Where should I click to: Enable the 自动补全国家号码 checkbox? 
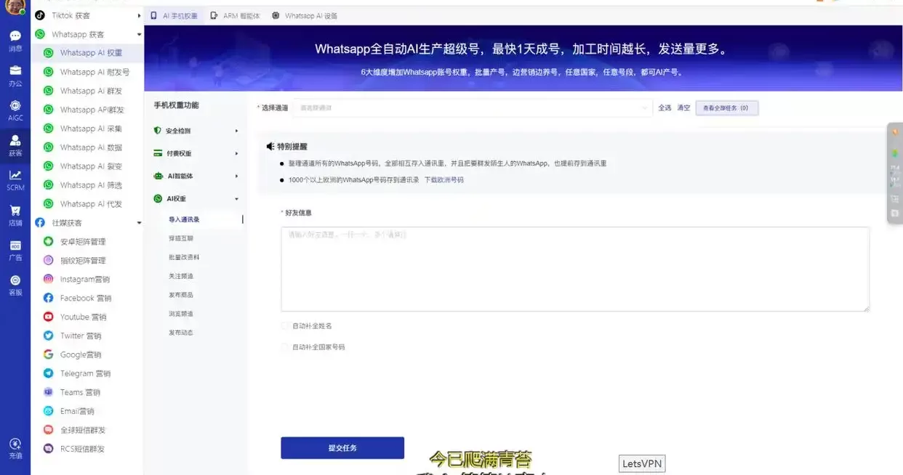tap(285, 347)
